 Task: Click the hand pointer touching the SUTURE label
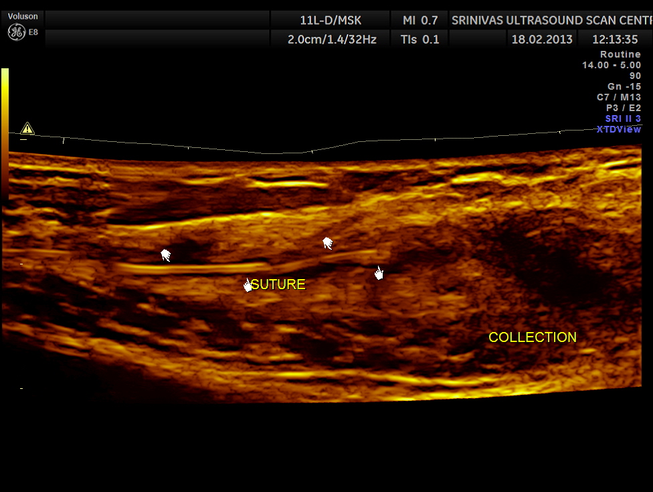248,285
